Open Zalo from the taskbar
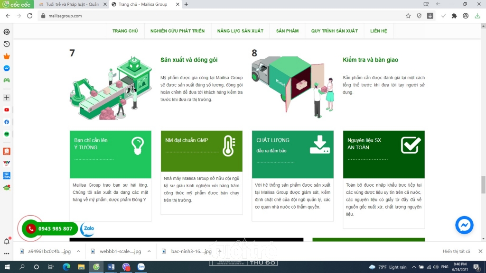The image size is (486, 273). pos(141,267)
